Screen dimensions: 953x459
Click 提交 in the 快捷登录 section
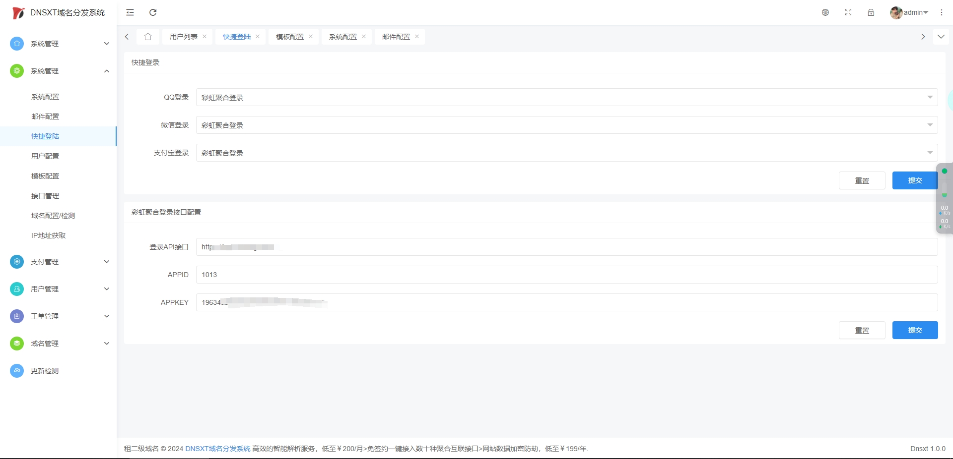pos(915,180)
